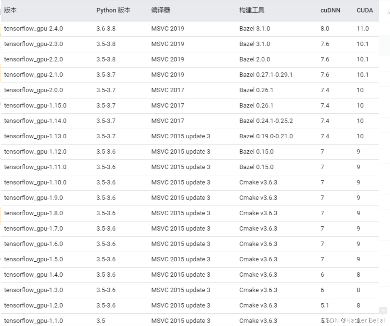Click Bazel 3.1.0 in the 2.4.0 row

[x=255, y=29]
